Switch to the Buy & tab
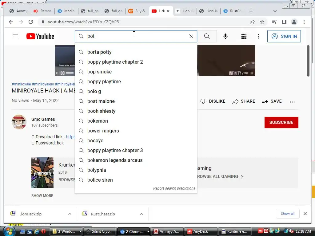The width and height of the screenshot is (315, 236). pyautogui.click(x=138, y=11)
